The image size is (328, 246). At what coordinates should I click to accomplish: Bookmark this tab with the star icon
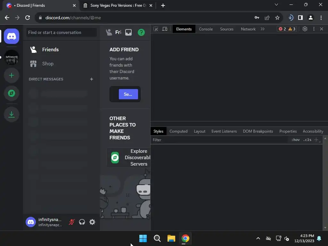(277, 18)
